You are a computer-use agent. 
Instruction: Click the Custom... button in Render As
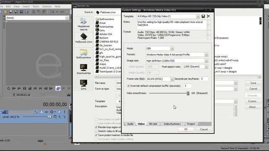pyautogui.click(x=253, y=101)
